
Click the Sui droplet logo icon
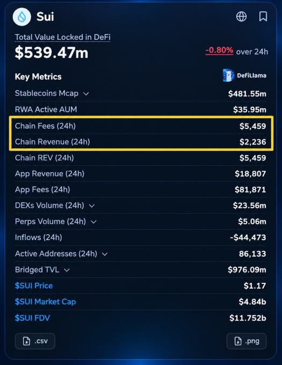(22, 17)
